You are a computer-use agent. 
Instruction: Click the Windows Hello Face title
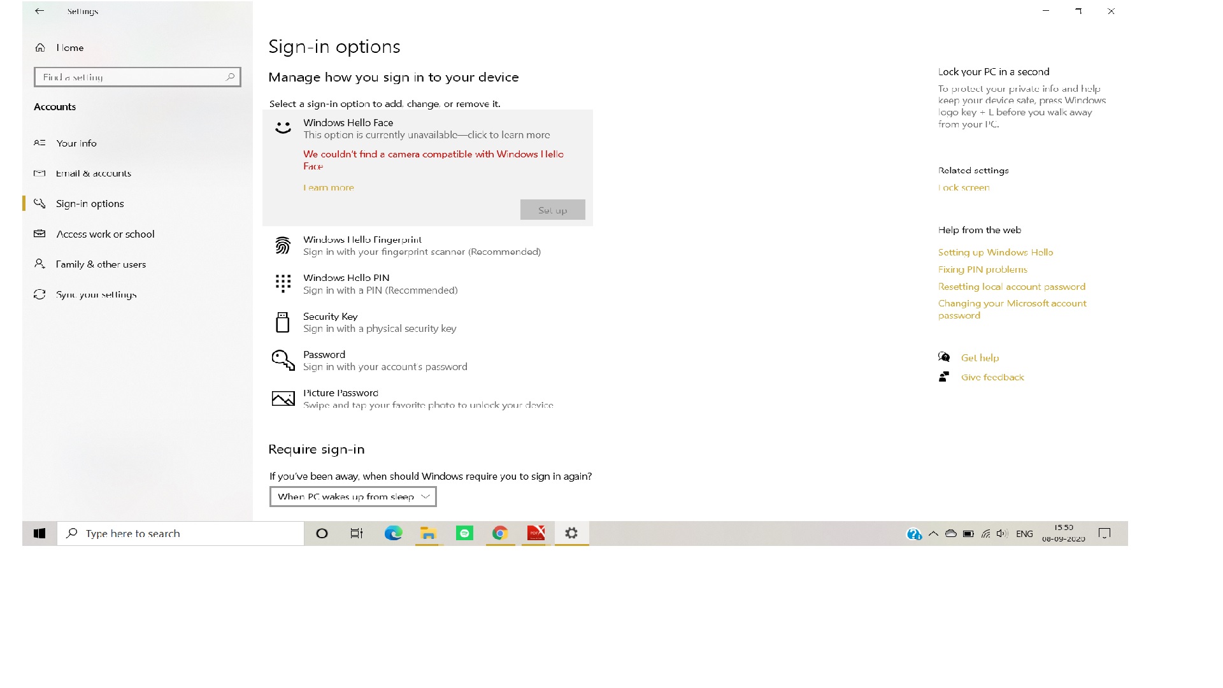(348, 123)
